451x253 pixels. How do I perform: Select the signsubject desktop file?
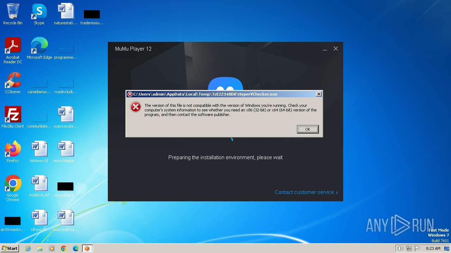tap(66, 189)
